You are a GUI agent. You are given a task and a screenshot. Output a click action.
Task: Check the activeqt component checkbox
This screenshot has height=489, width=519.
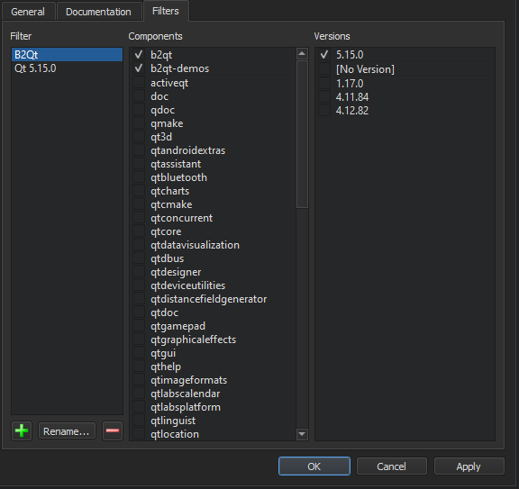[x=139, y=82]
